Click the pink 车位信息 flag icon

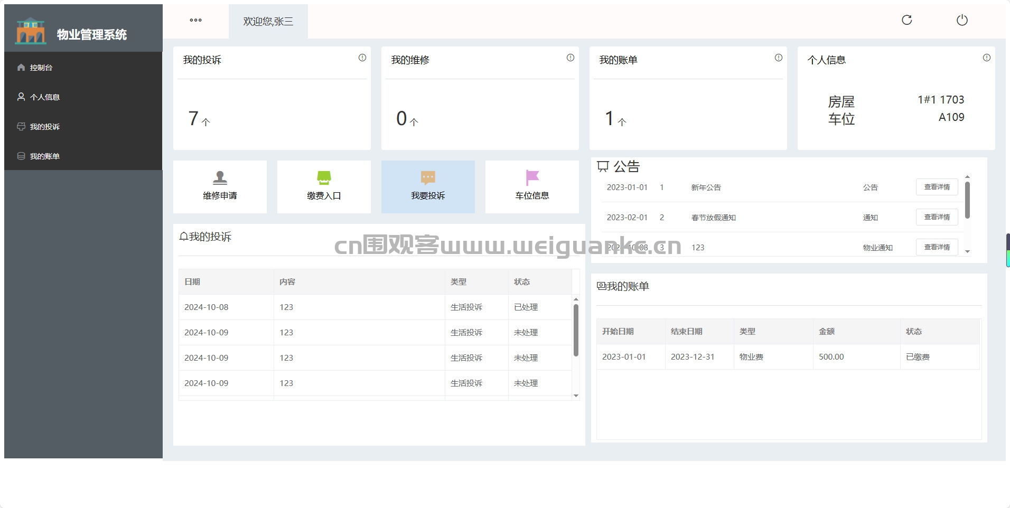point(532,177)
